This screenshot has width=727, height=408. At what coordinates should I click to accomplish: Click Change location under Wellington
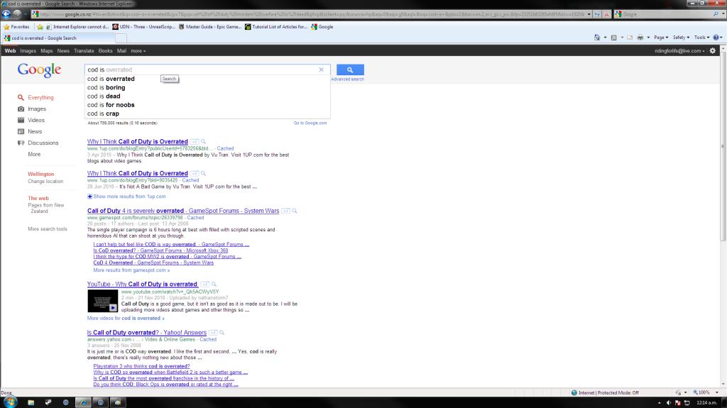[x=45, y=181]
